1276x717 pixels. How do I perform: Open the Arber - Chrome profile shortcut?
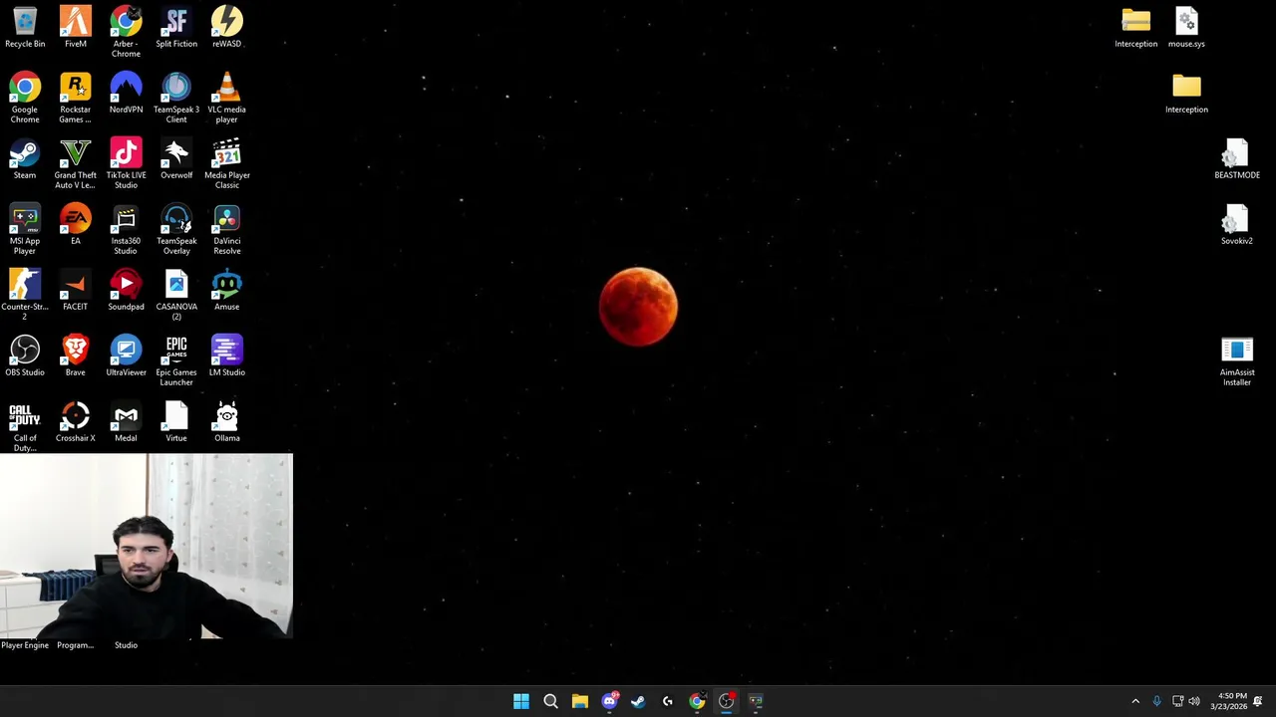coord(126,32)
